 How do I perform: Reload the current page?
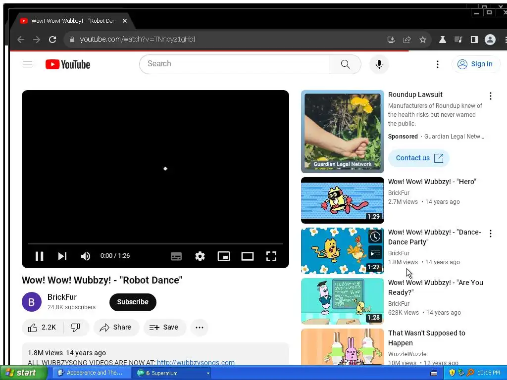(x=52, y=40)
